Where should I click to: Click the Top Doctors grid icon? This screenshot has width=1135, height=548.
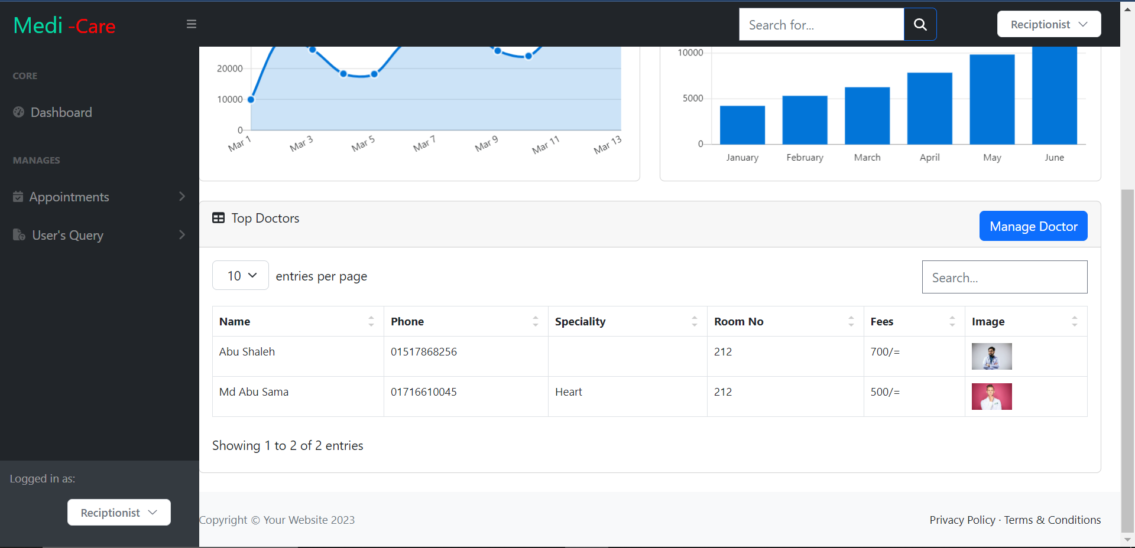click(x=219, y=218)
